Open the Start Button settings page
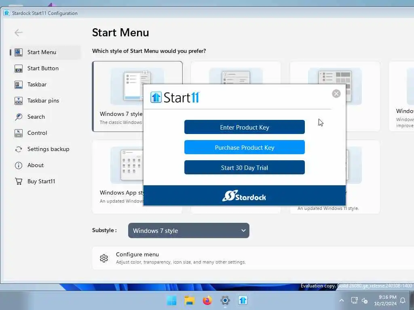Screen dimensions: 414x310 coord(45,69)
